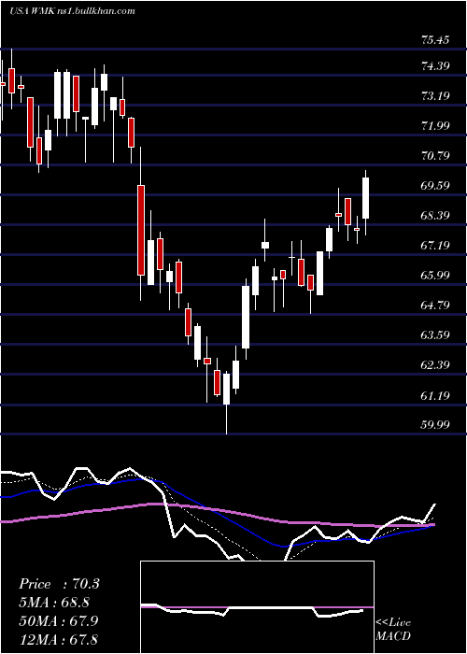The image size is (467, 654).
Task: Click the 59.99 price axis label
Action: click(435, 424)
